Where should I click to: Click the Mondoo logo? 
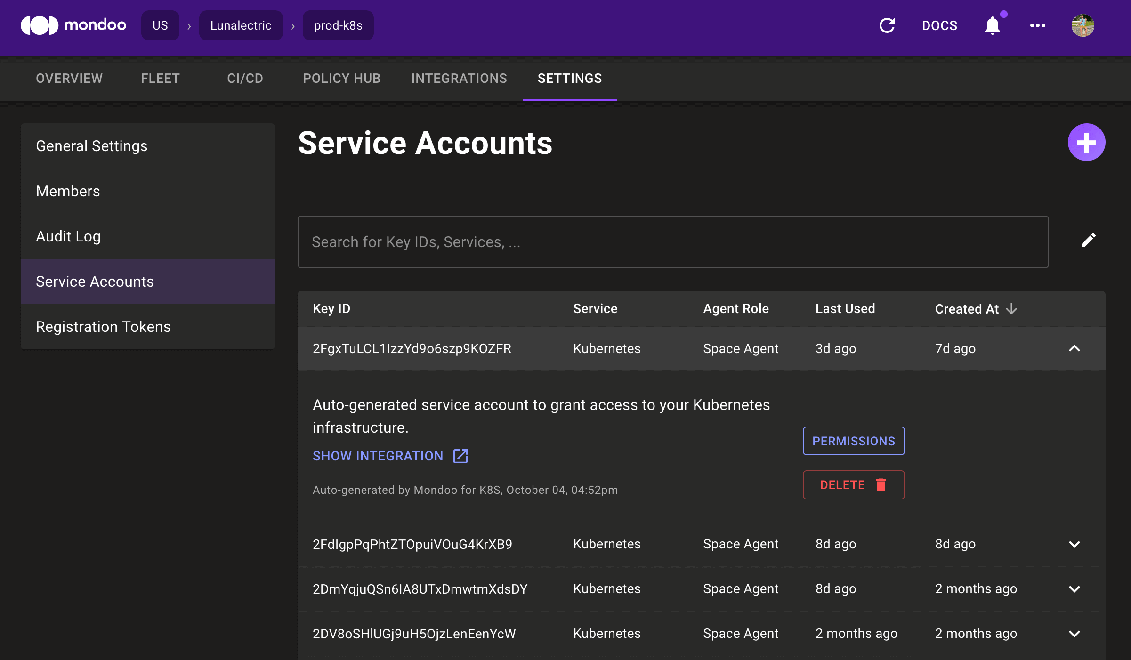(73, 25)
